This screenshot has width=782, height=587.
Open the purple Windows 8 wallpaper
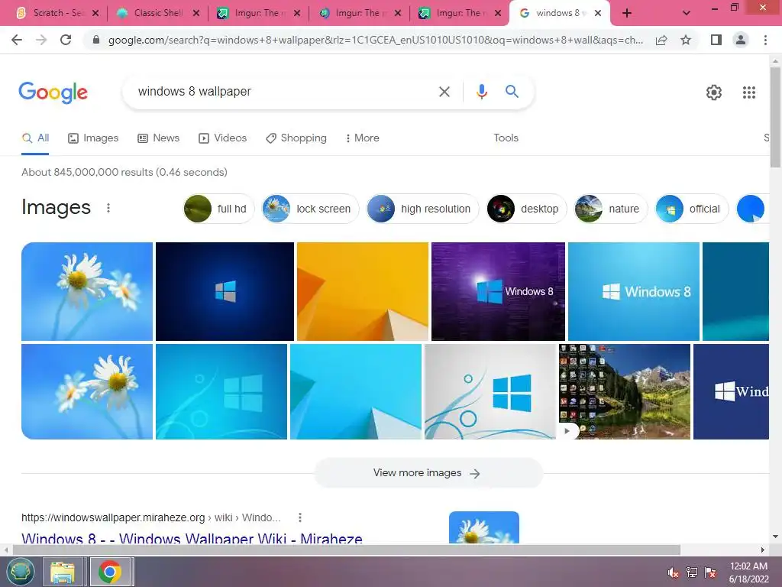[x=498, y=291]
